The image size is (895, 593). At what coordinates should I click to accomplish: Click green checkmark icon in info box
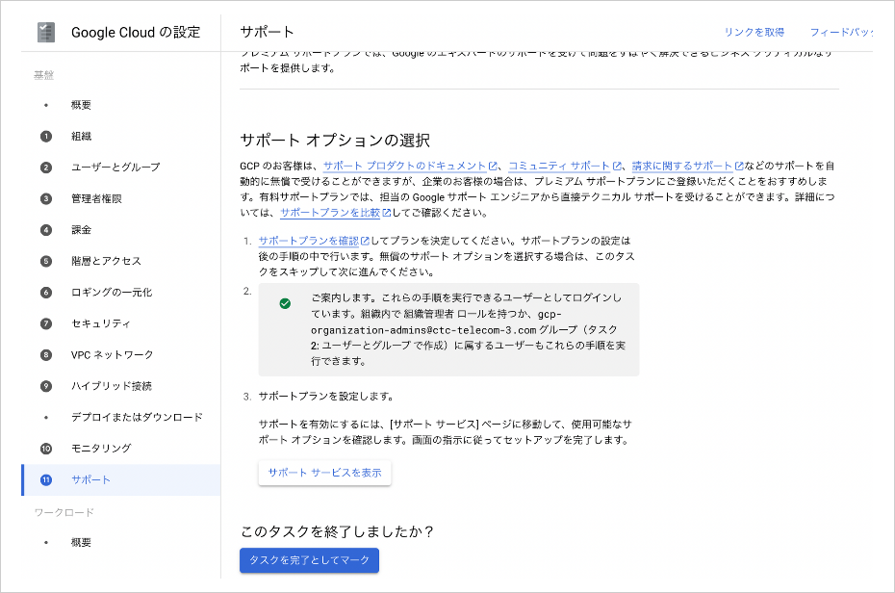tap(285, 303)
